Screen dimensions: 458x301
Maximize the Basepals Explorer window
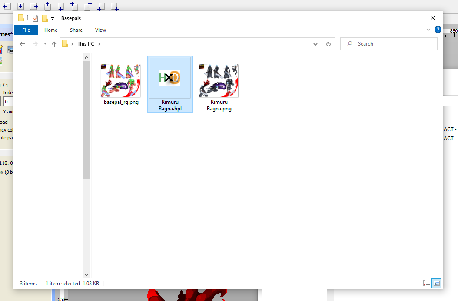pos(413,18)
